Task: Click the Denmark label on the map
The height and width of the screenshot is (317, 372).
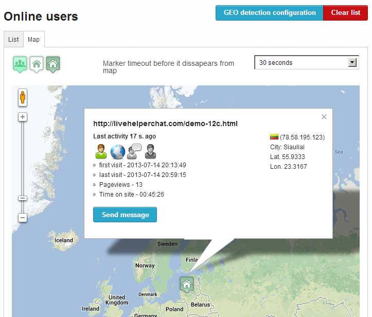Action: coord(148,294)
